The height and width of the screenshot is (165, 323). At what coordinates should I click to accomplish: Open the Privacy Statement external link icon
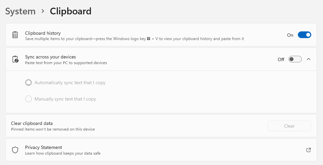point(308,150)
